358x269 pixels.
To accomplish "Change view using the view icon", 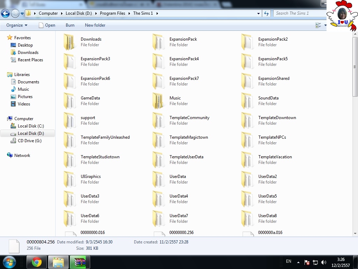I will [x=318, y=25].
